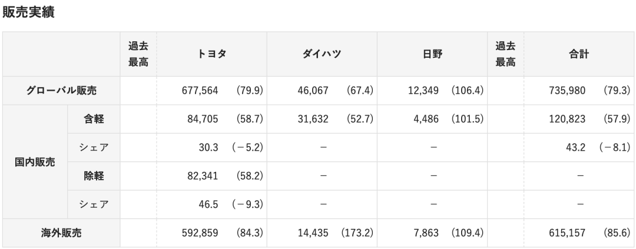Select the Daihatsu value 46,067
This screenshot has height=249, width=636.
(314, 91)
